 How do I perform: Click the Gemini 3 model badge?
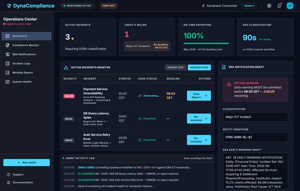click(x=249, y=6)
